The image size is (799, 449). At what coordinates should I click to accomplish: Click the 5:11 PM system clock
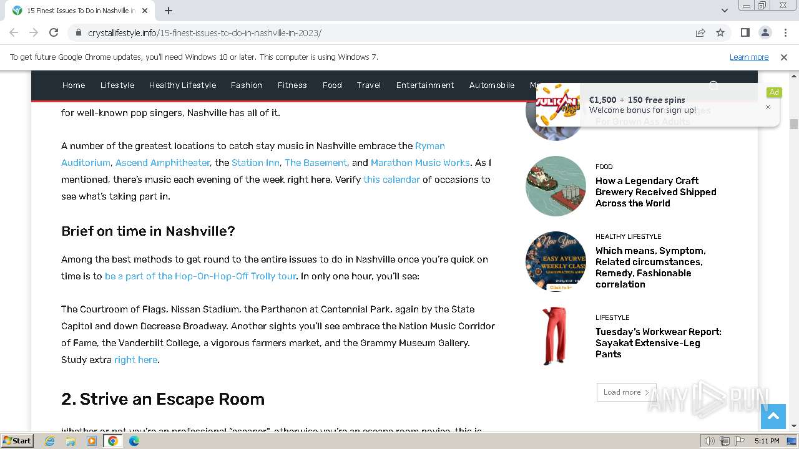pos(767,441)
